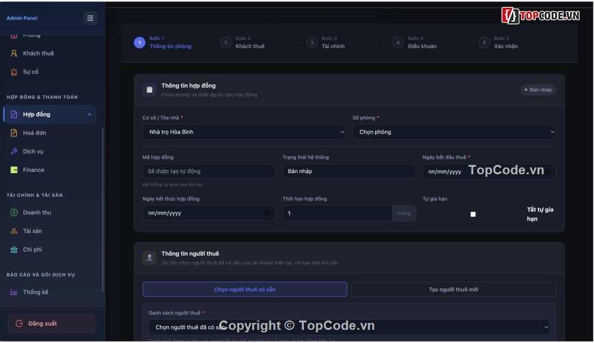Open the Số phòng Chọn phòng dropdown
Screen dimensions: 594x343
[x=454, y=132]
